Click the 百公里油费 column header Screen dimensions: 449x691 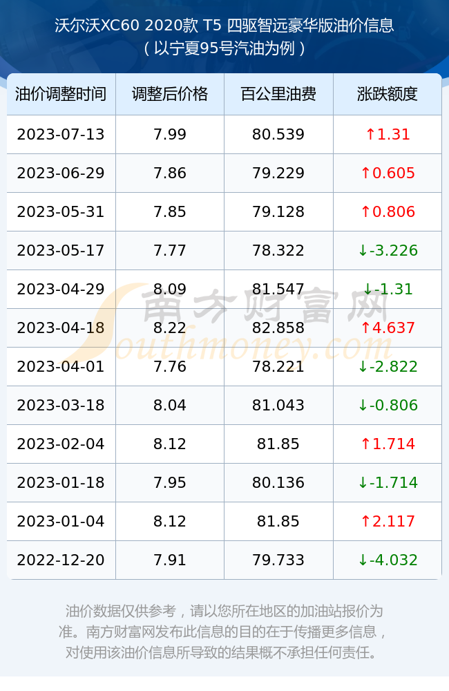278,94
